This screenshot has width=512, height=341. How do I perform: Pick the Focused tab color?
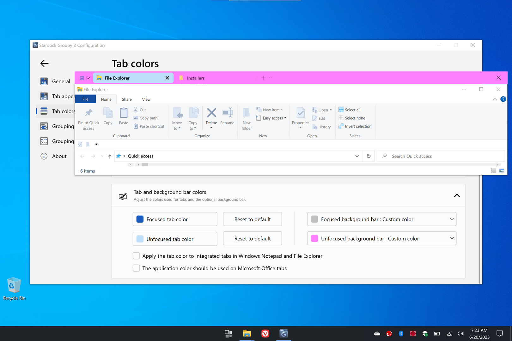175,219
